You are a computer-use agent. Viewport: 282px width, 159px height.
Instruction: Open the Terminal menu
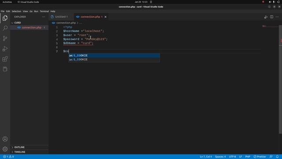[x=44, y=11]
